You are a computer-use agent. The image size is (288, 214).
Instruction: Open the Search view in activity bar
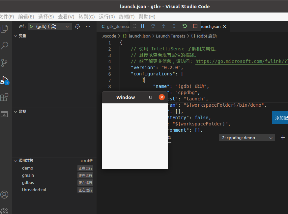4,46
